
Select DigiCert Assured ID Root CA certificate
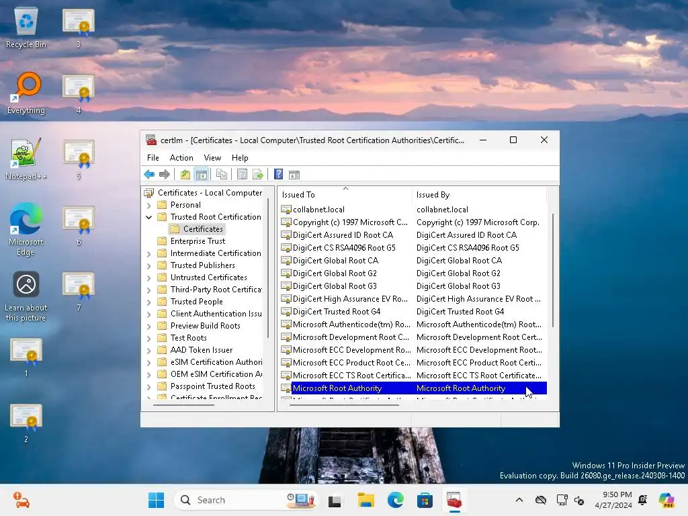coord(413,234)
